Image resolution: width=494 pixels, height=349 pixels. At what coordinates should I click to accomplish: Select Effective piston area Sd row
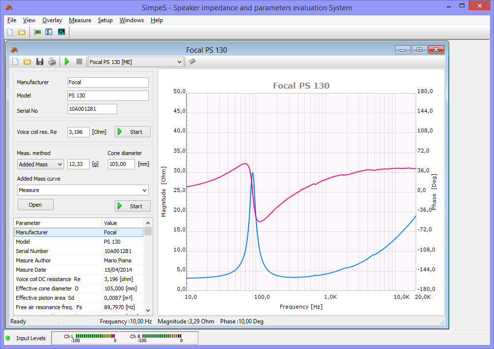click(x=79, y=298)
